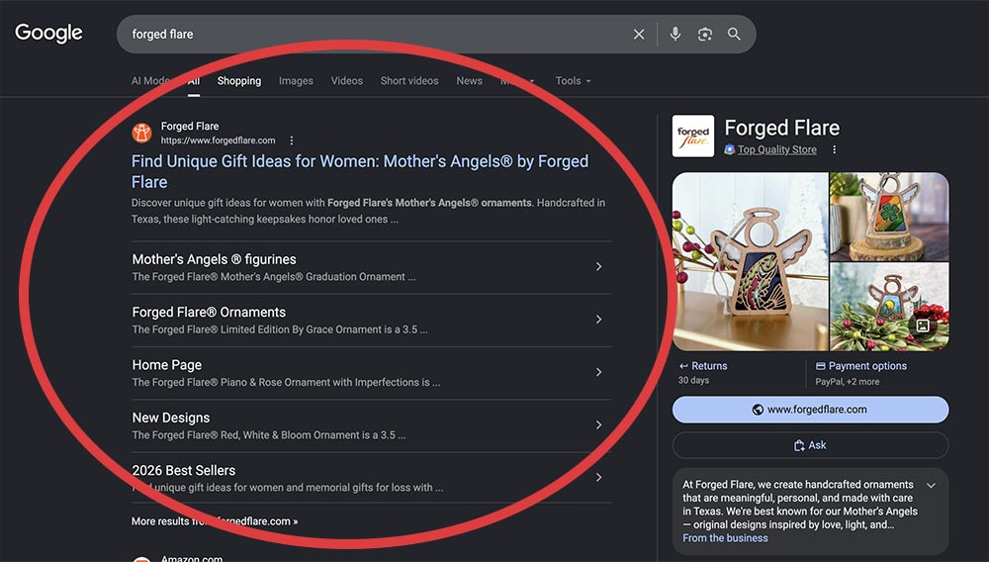This screenshot has height=562, width=989.
Task: Switch to the Images tab
Action: (296, 81)
